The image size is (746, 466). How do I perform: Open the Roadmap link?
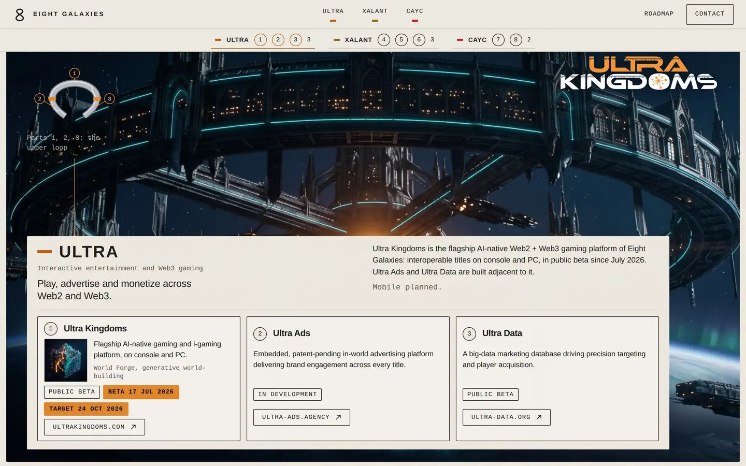[x=659, y=14]
